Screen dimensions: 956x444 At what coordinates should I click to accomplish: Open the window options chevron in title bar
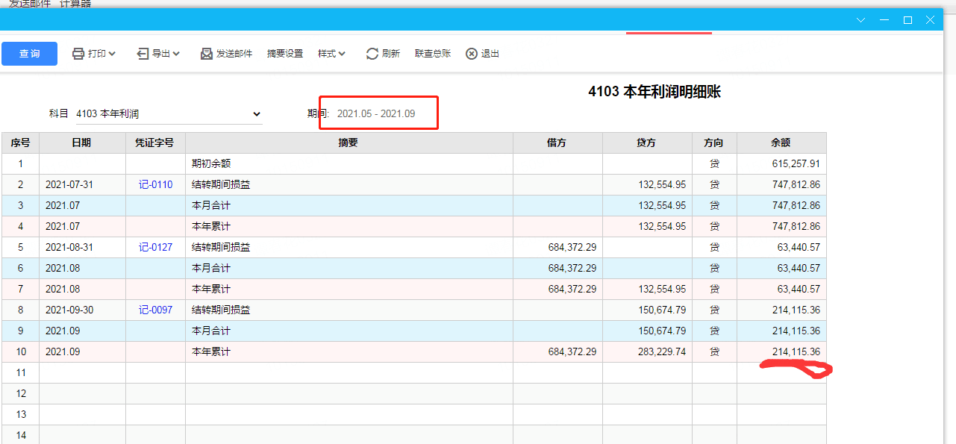click(860, 20)
